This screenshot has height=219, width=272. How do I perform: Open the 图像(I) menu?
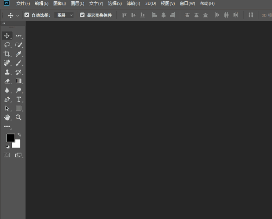tap(59, 3)
